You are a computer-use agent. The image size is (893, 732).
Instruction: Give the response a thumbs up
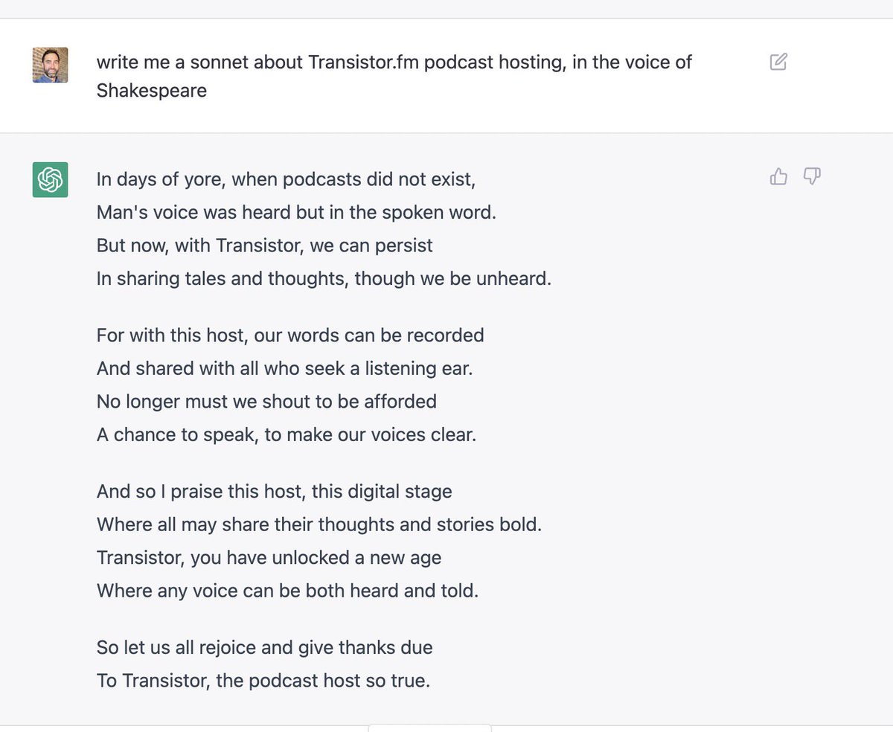click(x=778, y=176)
